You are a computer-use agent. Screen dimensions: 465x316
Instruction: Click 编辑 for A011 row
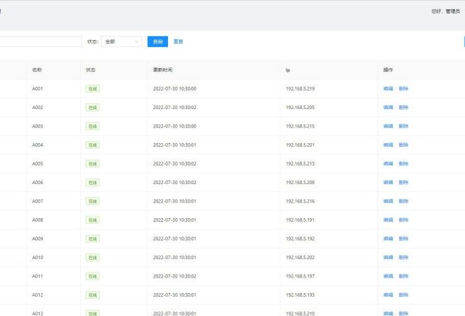click(388, 276)
